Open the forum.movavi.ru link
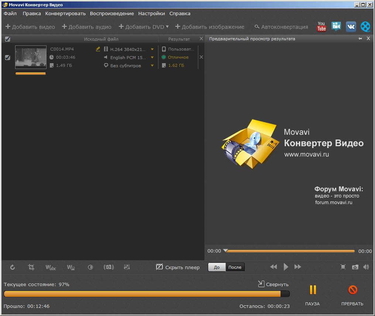 (334, 202)
